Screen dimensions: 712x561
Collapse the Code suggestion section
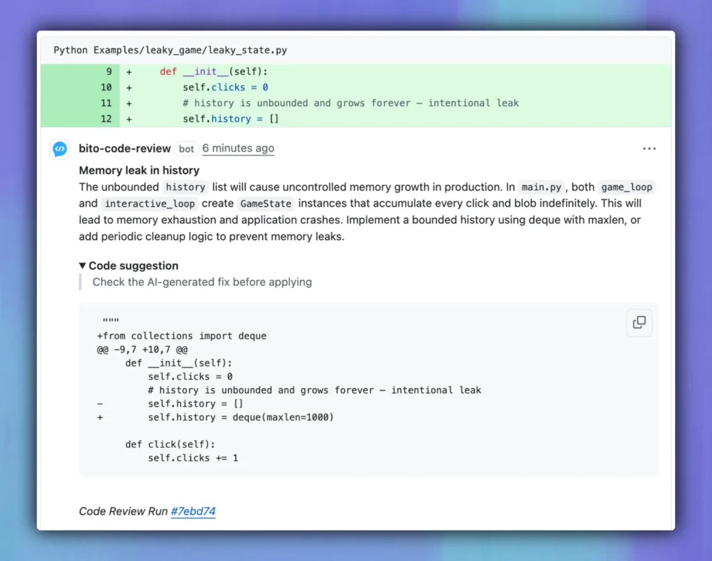128,265
